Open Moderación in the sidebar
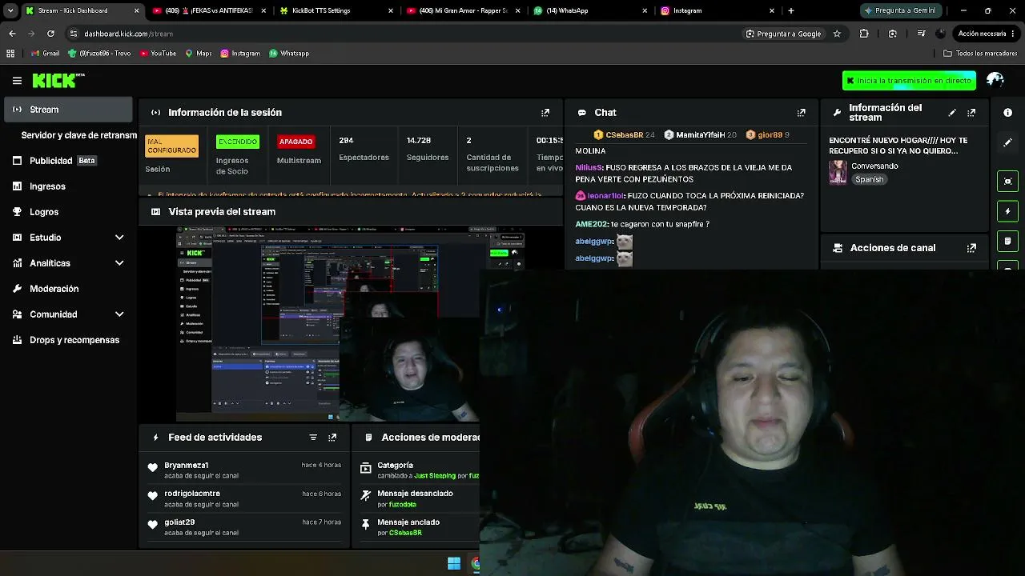Viewport: 1025px width, 576px height. click(69, 289)
